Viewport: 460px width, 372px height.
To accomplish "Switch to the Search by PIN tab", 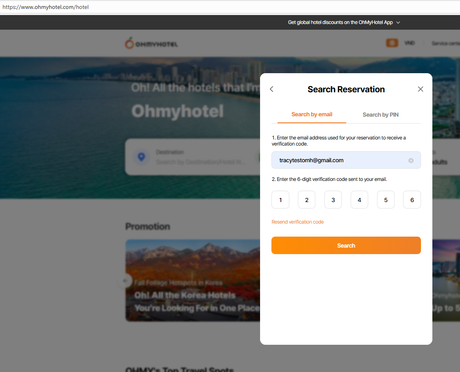I will [380, 115].
